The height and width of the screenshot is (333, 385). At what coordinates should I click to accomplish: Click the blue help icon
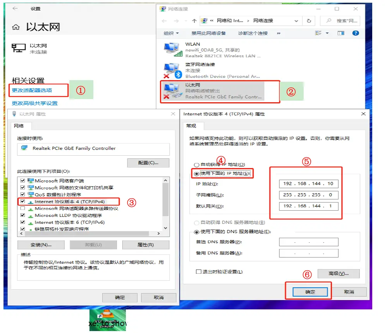[x=356, y=33]
